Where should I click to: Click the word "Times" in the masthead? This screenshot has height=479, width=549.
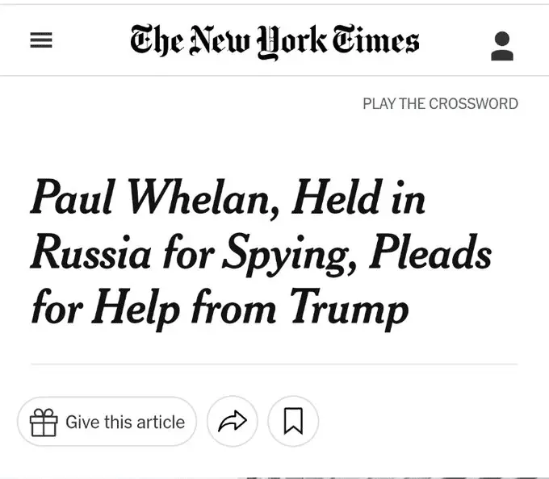point(377,40)
